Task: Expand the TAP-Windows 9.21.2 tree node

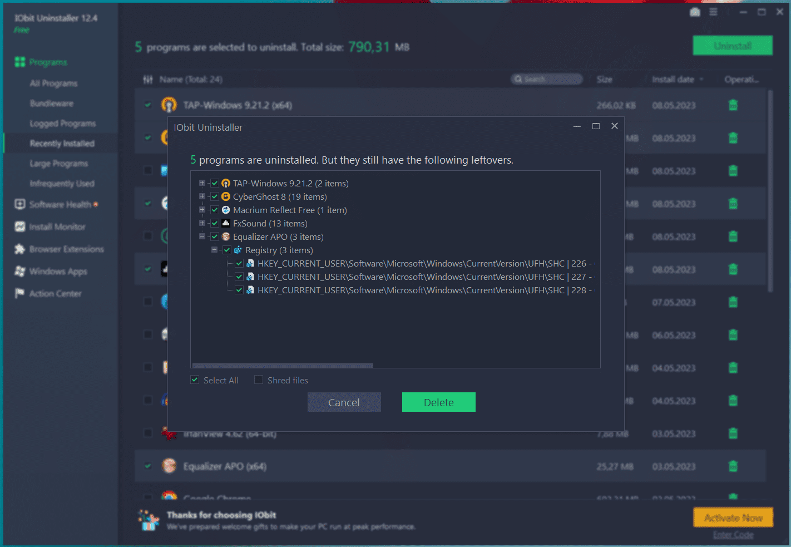Action: [202, 183]
